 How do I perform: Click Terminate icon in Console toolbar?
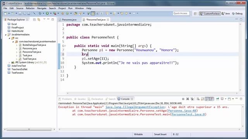pyautogui.click(x=183, y=99)
